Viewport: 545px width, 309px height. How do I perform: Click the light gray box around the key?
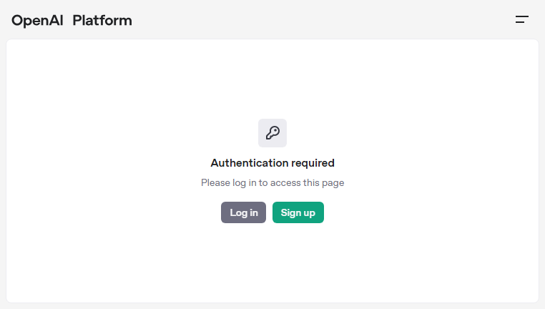[272, 133]
